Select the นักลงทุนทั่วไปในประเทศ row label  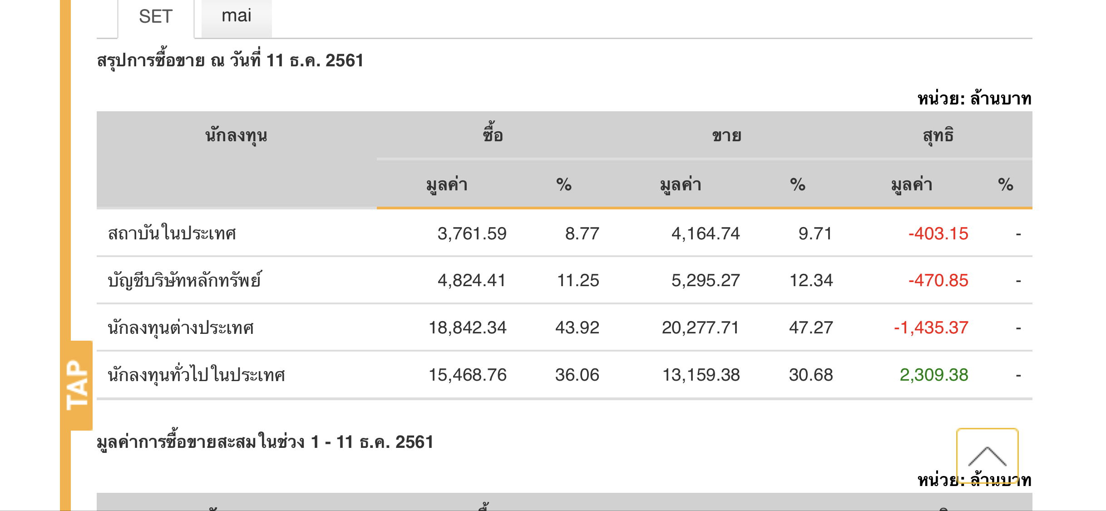pyautogui.click(x=196, y=375)
